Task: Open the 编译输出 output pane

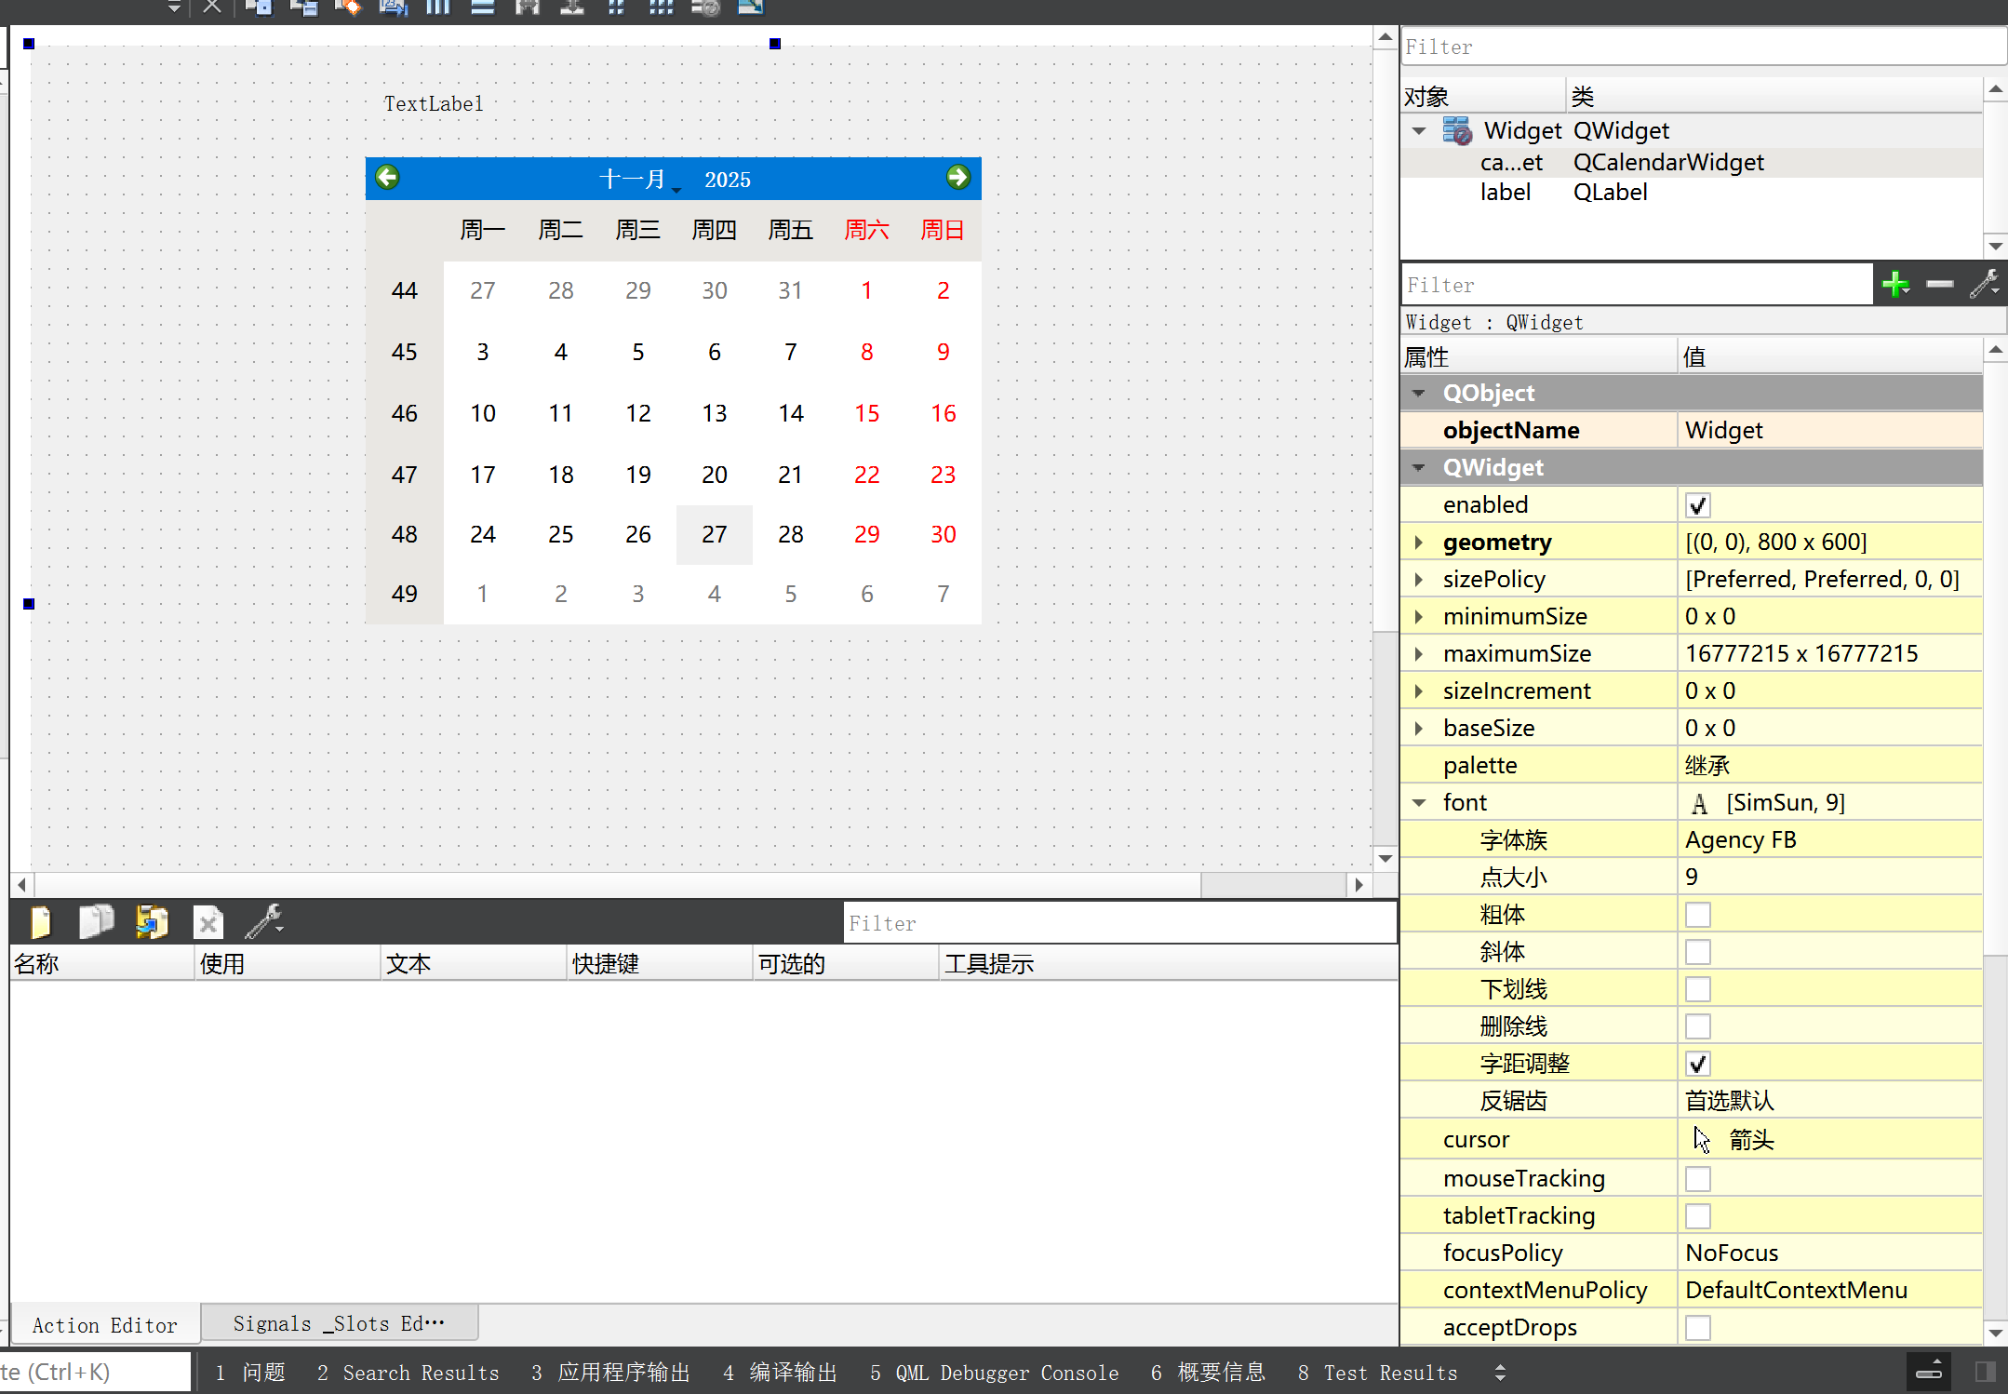Action: pos(781,1373)
